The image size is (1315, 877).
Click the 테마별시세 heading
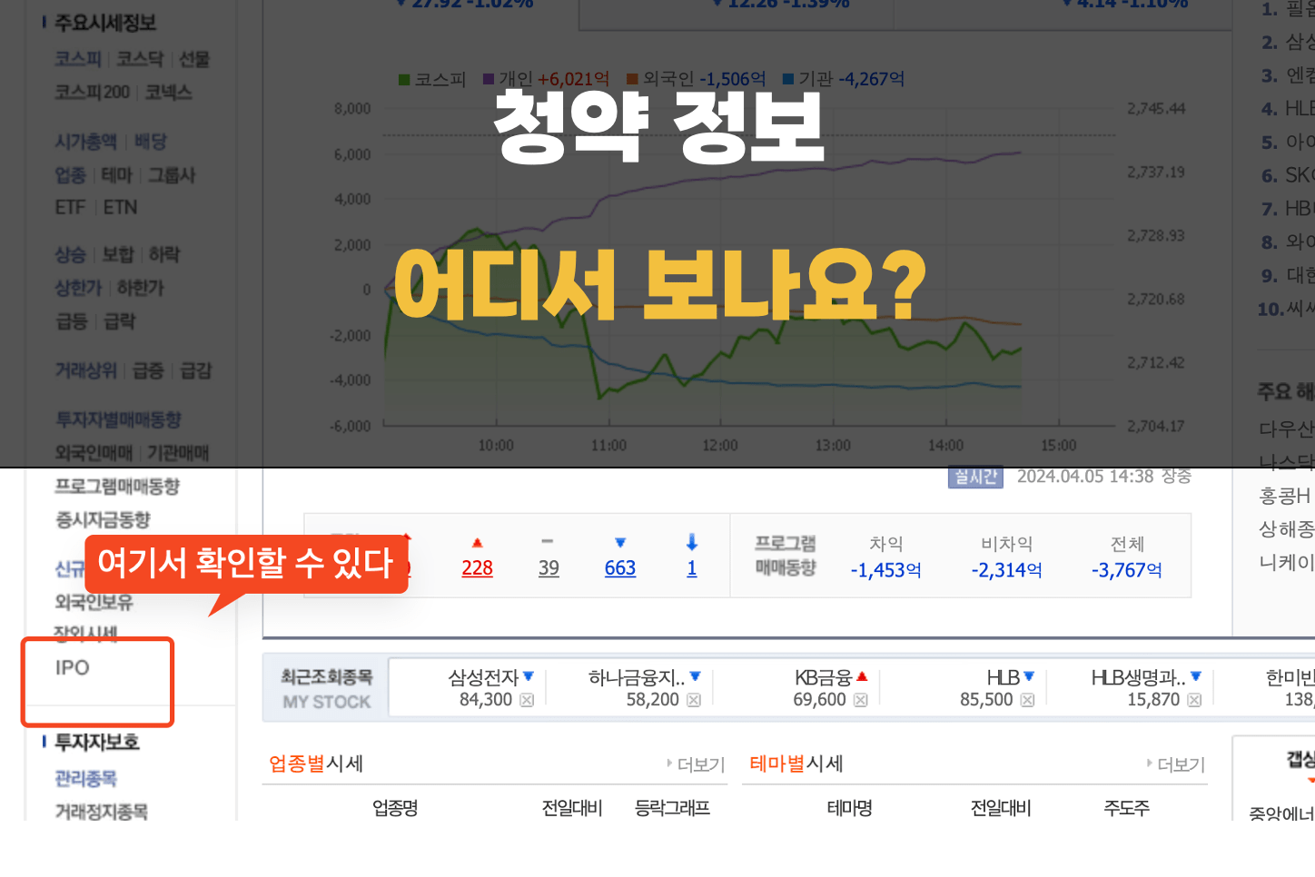[x=796, y=764]
